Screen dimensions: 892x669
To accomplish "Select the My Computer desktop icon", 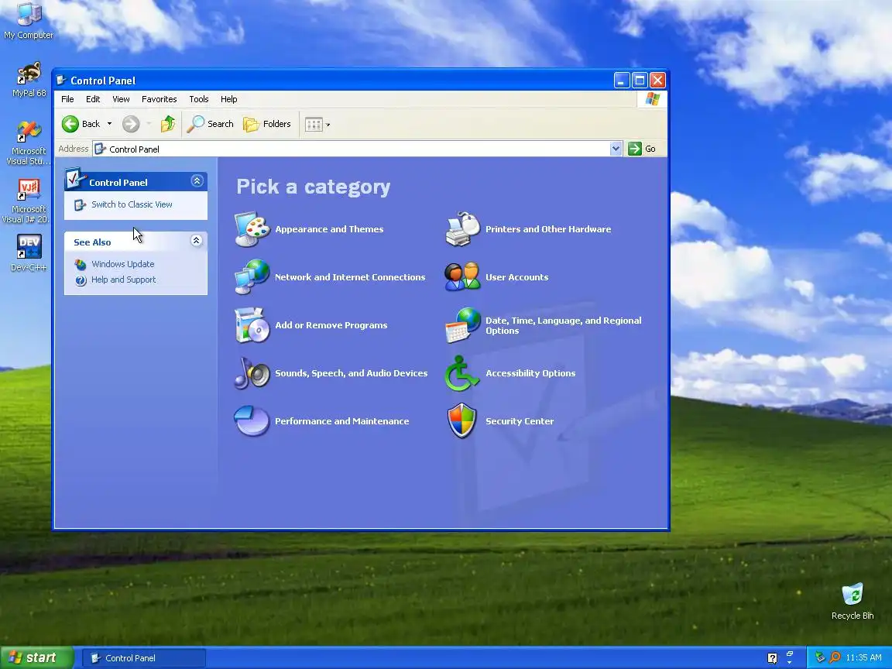I will (29, 21).
